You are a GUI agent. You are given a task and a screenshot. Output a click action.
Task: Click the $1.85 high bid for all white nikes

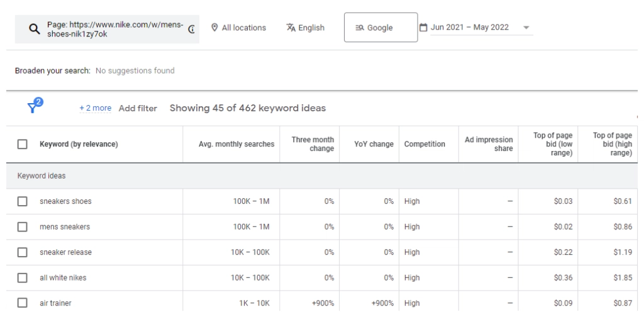pos(623,277)
